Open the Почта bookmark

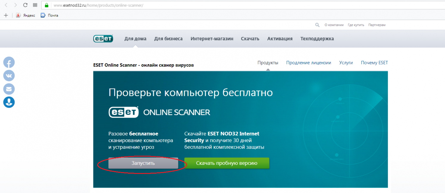click(49, 15)
